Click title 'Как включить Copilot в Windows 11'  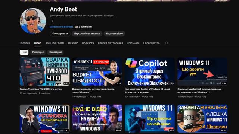(x=148, y=91)
